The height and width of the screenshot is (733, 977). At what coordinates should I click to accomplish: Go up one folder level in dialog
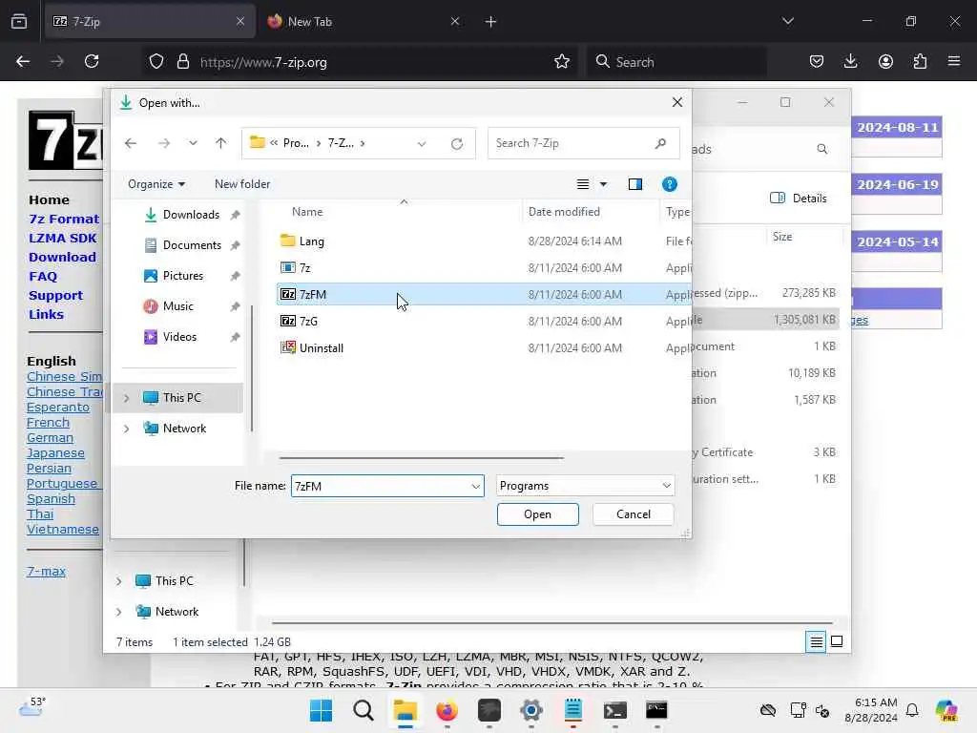pyautogui.click(x=220, y=143)
